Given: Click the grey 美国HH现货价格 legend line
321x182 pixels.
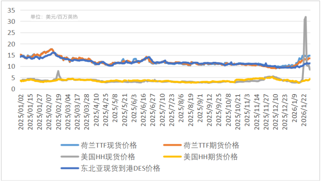Looking at the screenshot, I should click(70, 157).
